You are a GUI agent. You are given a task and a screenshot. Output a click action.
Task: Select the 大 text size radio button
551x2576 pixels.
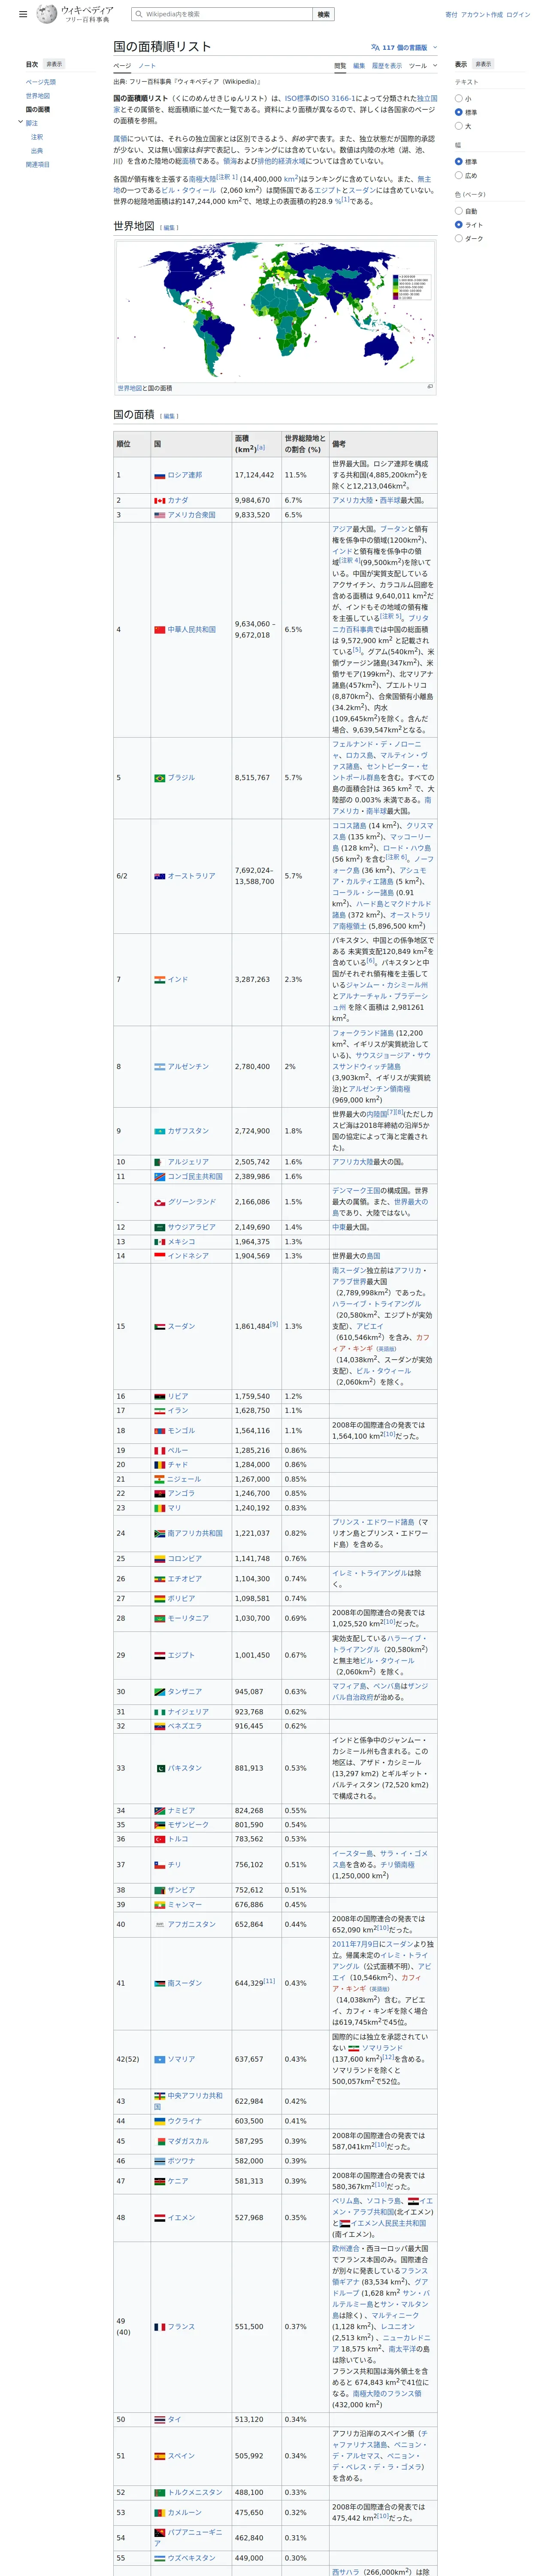pos(459,126)
